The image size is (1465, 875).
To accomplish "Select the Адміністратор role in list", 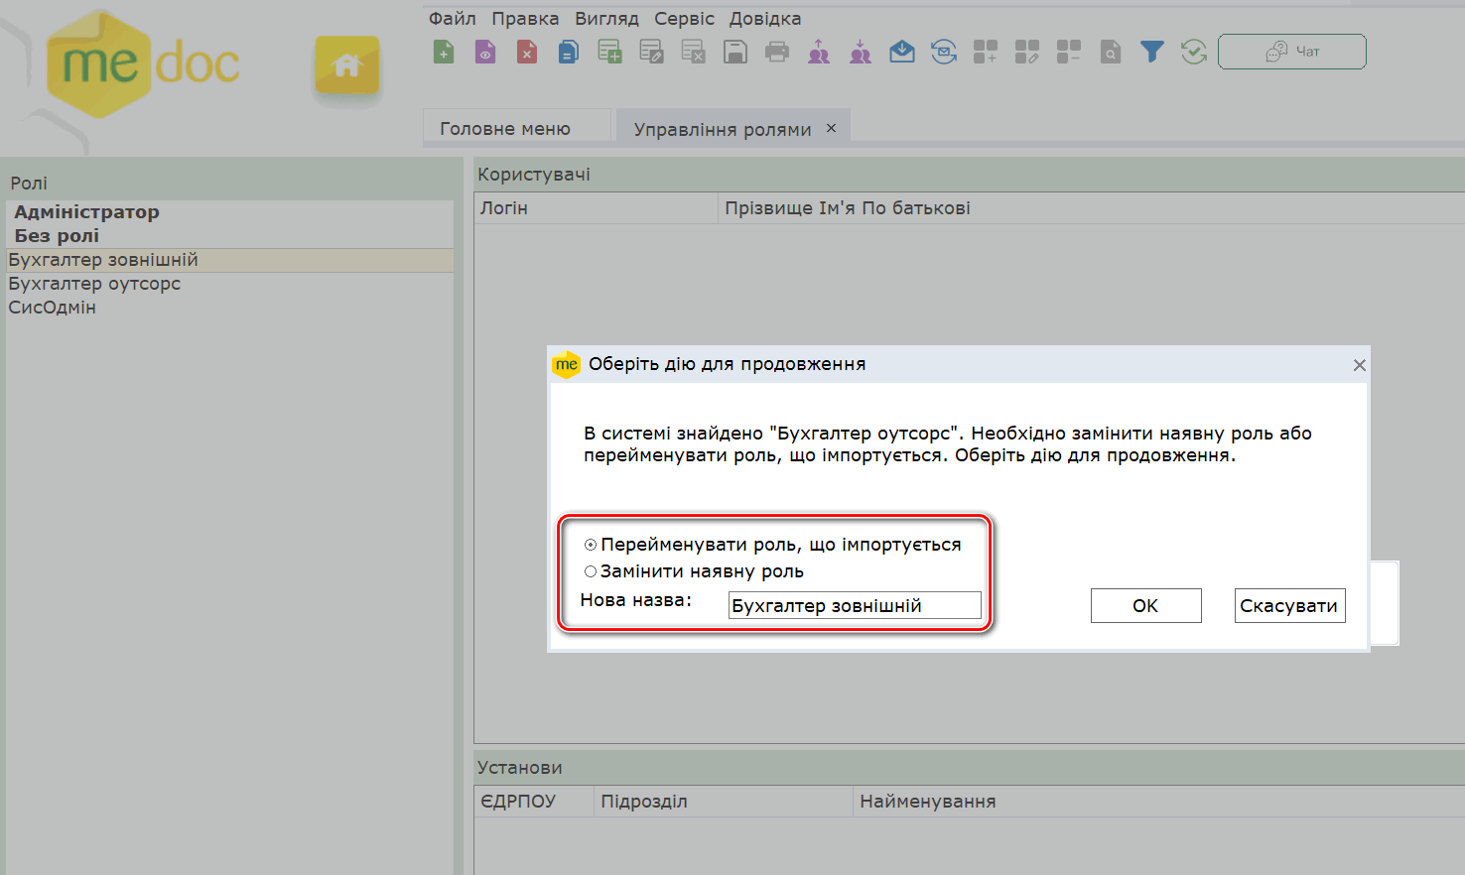I will point(86,212).
